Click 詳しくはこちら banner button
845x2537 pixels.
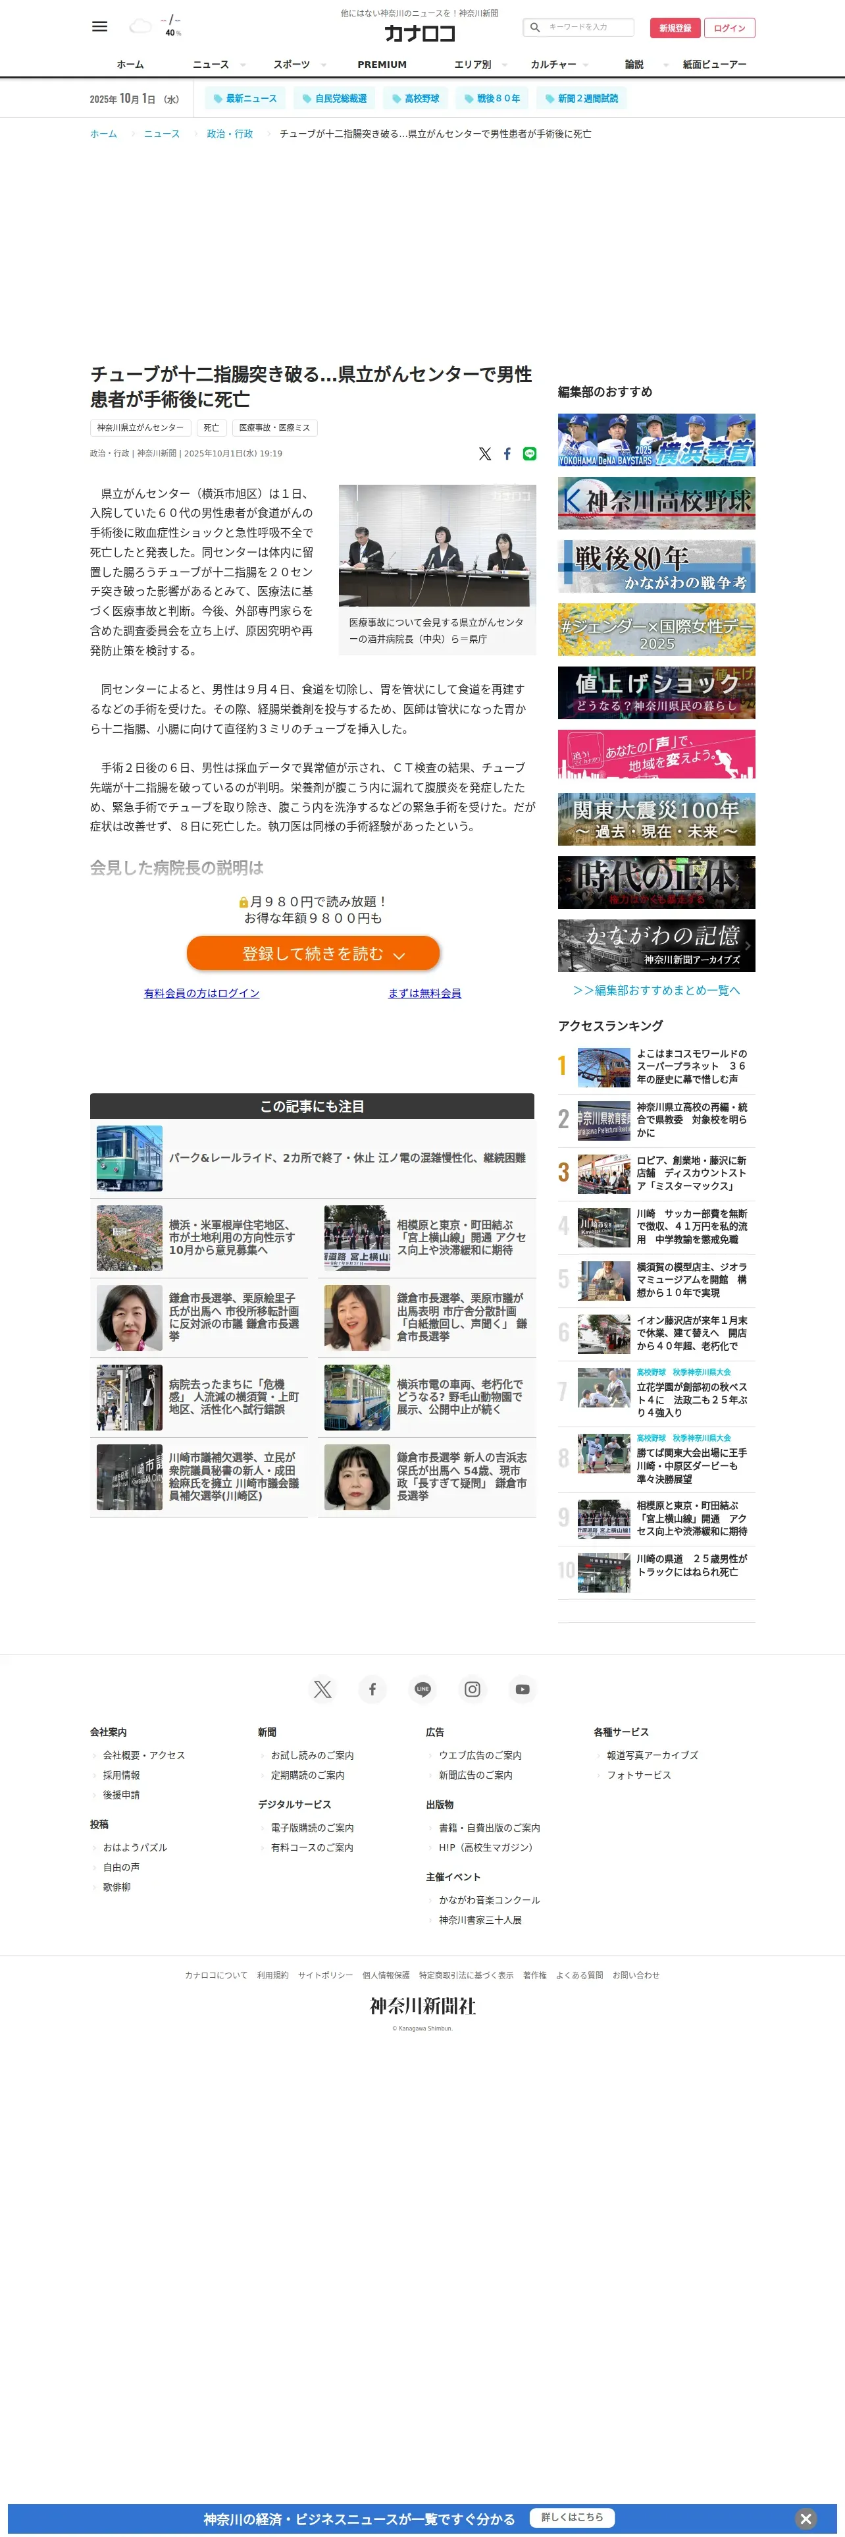pos(571,2517)
